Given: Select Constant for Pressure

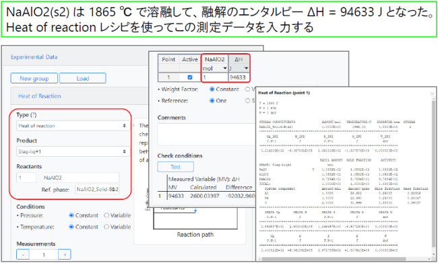Looking at the screenshot, I should tap(71, 215).
